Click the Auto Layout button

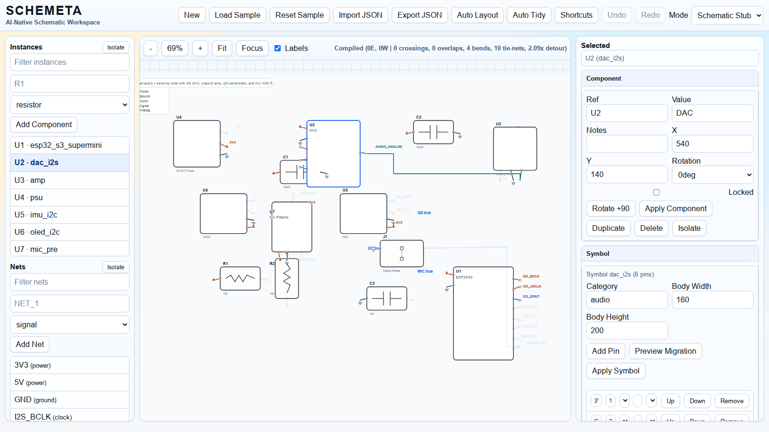[x=477, y=15]
